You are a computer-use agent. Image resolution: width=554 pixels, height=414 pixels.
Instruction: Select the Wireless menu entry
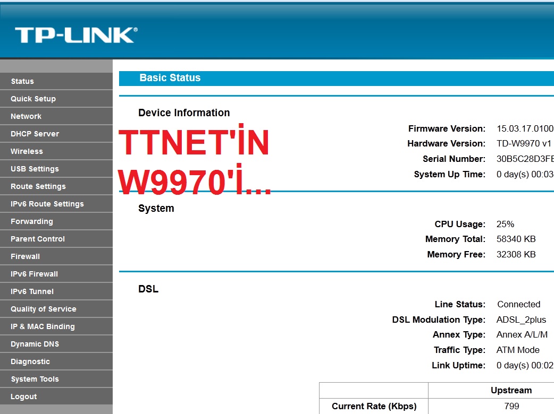tap(56, 151)
